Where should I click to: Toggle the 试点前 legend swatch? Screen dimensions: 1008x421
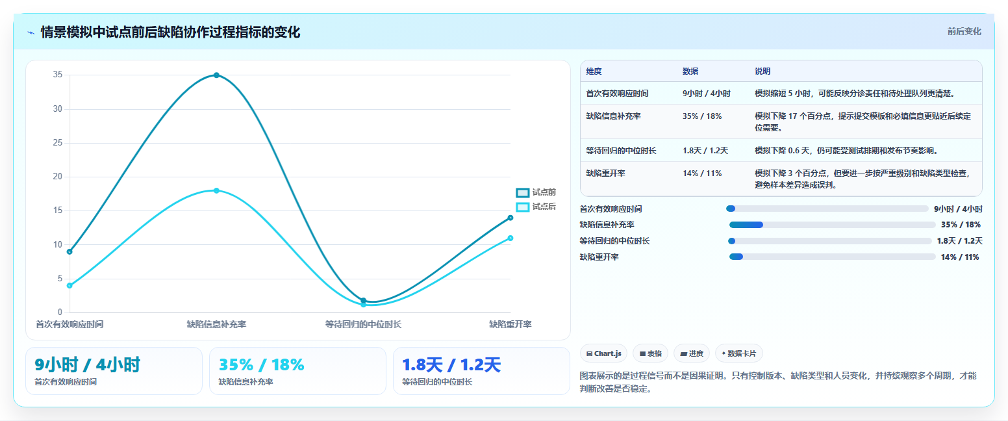coord(523,192)
